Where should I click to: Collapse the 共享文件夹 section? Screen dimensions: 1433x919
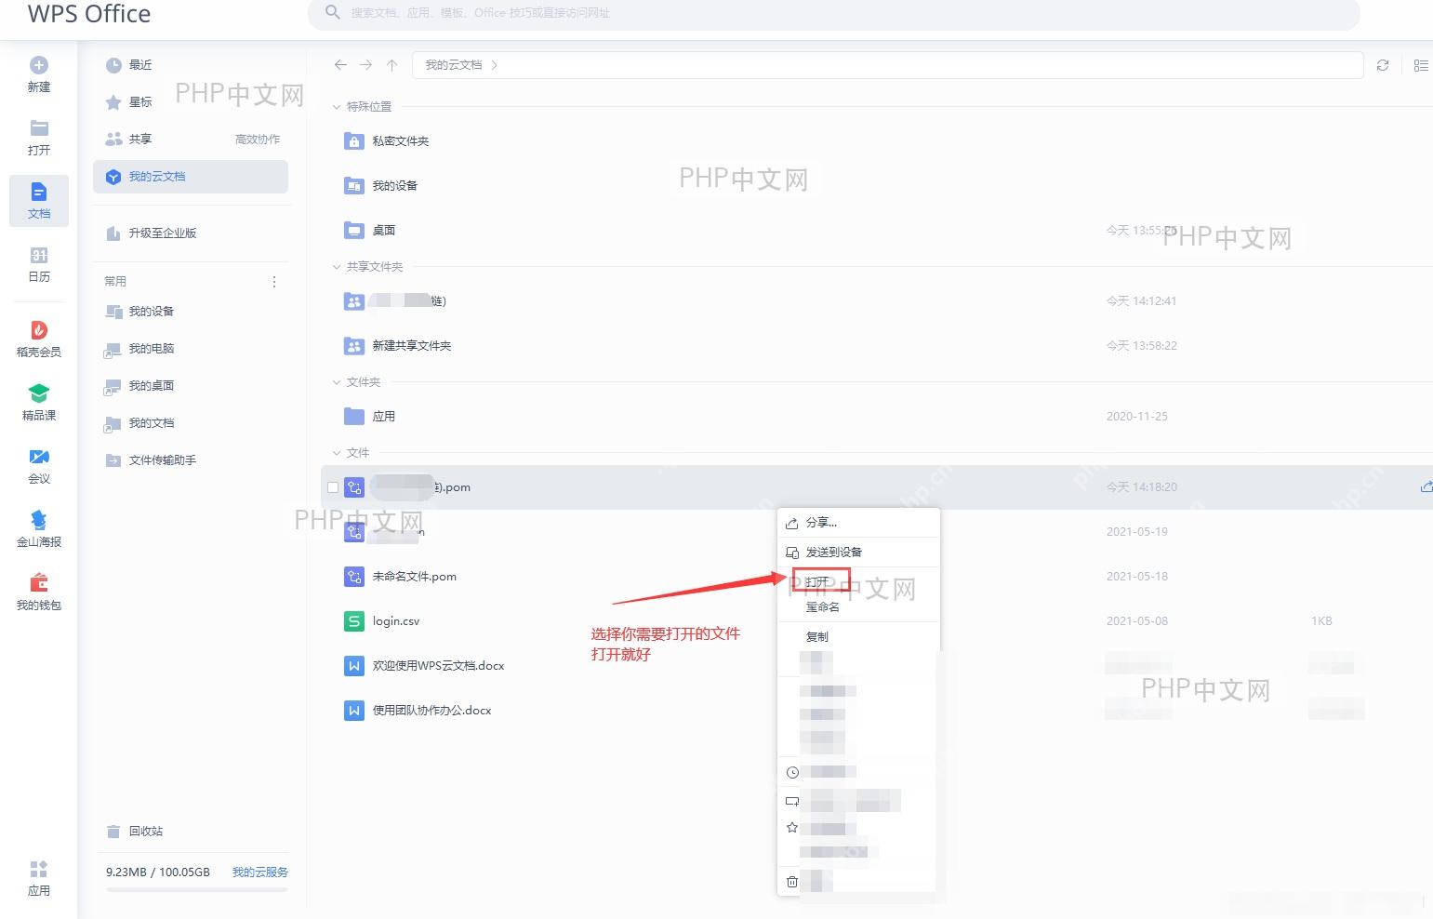[337, 267]
